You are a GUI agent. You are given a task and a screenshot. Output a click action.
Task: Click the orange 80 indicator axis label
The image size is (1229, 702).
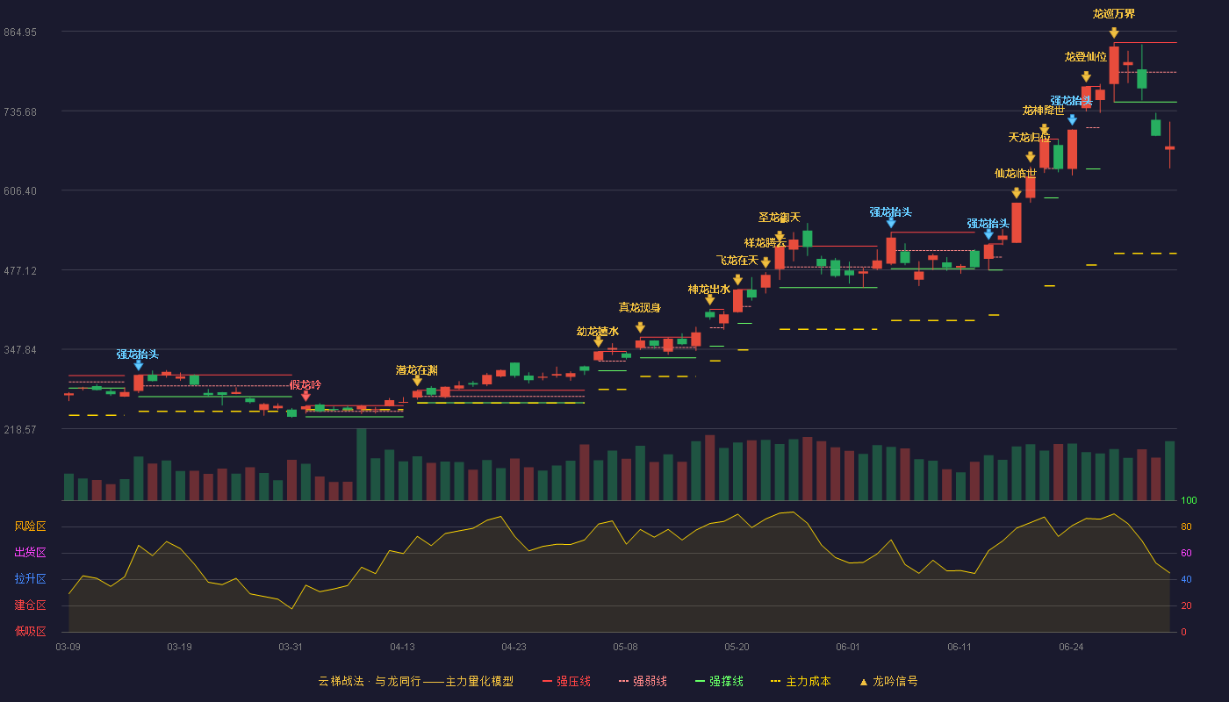[x=1186, y=527]
